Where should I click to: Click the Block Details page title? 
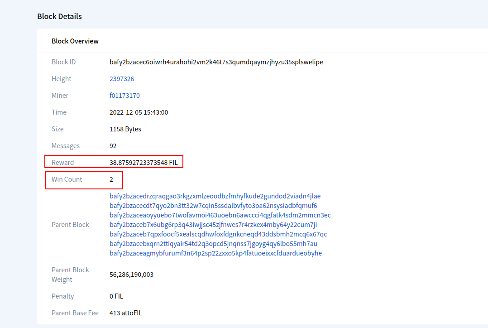[x=59, y=16]
